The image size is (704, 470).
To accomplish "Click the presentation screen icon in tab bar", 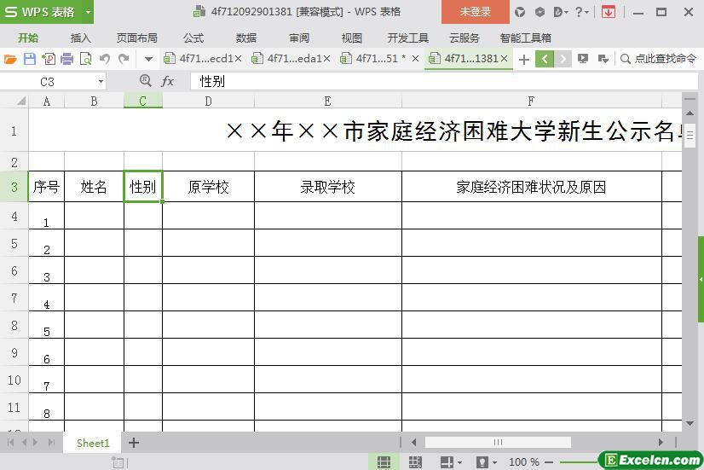I will (x=583, y=59).
